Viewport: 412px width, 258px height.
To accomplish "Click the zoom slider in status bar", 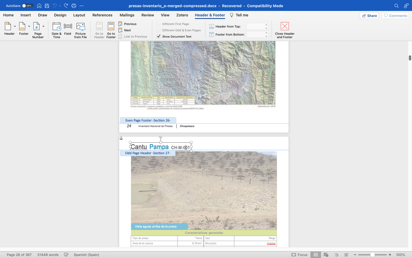I will tap(373, 255).
